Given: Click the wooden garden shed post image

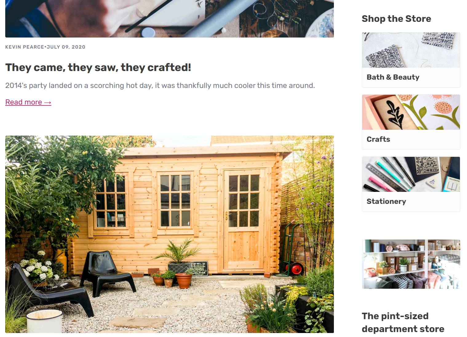Looking at the screenshot, I should tap(169, 234).
